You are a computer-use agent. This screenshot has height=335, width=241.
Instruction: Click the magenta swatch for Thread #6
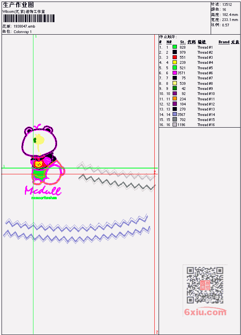(175, 73)
